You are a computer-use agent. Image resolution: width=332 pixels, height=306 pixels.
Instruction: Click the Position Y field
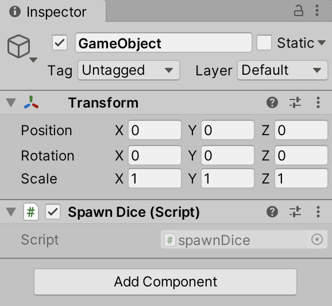pyautogui.click(x=227, y=130)
